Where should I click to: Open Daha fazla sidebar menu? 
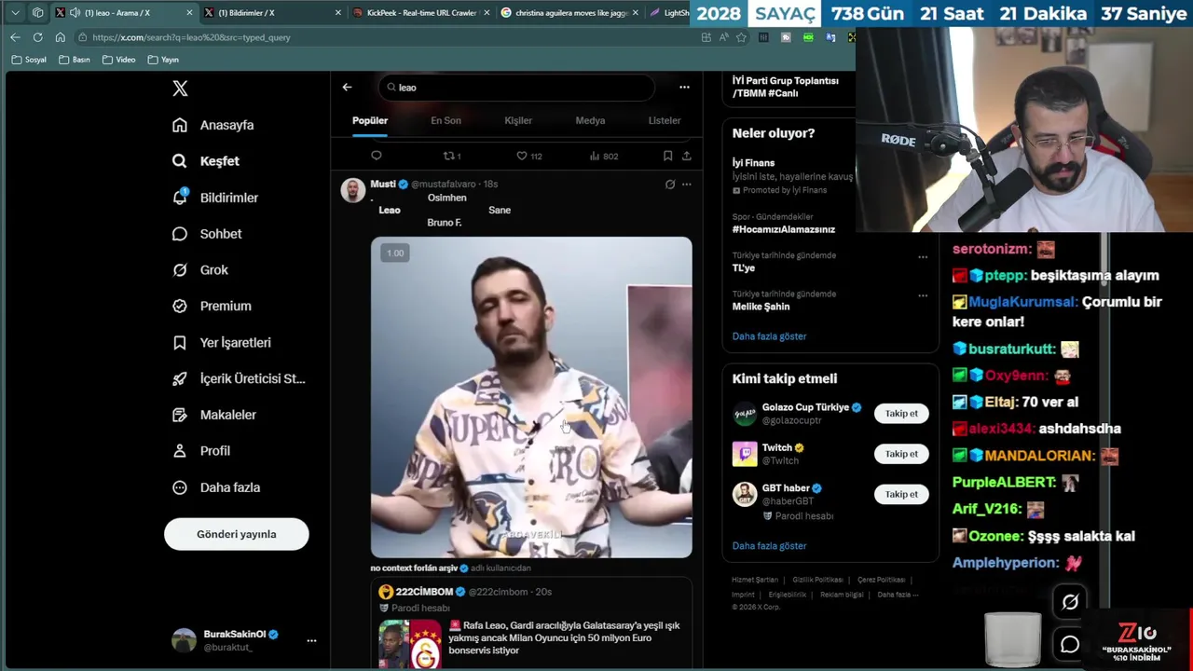click(216, 487)
